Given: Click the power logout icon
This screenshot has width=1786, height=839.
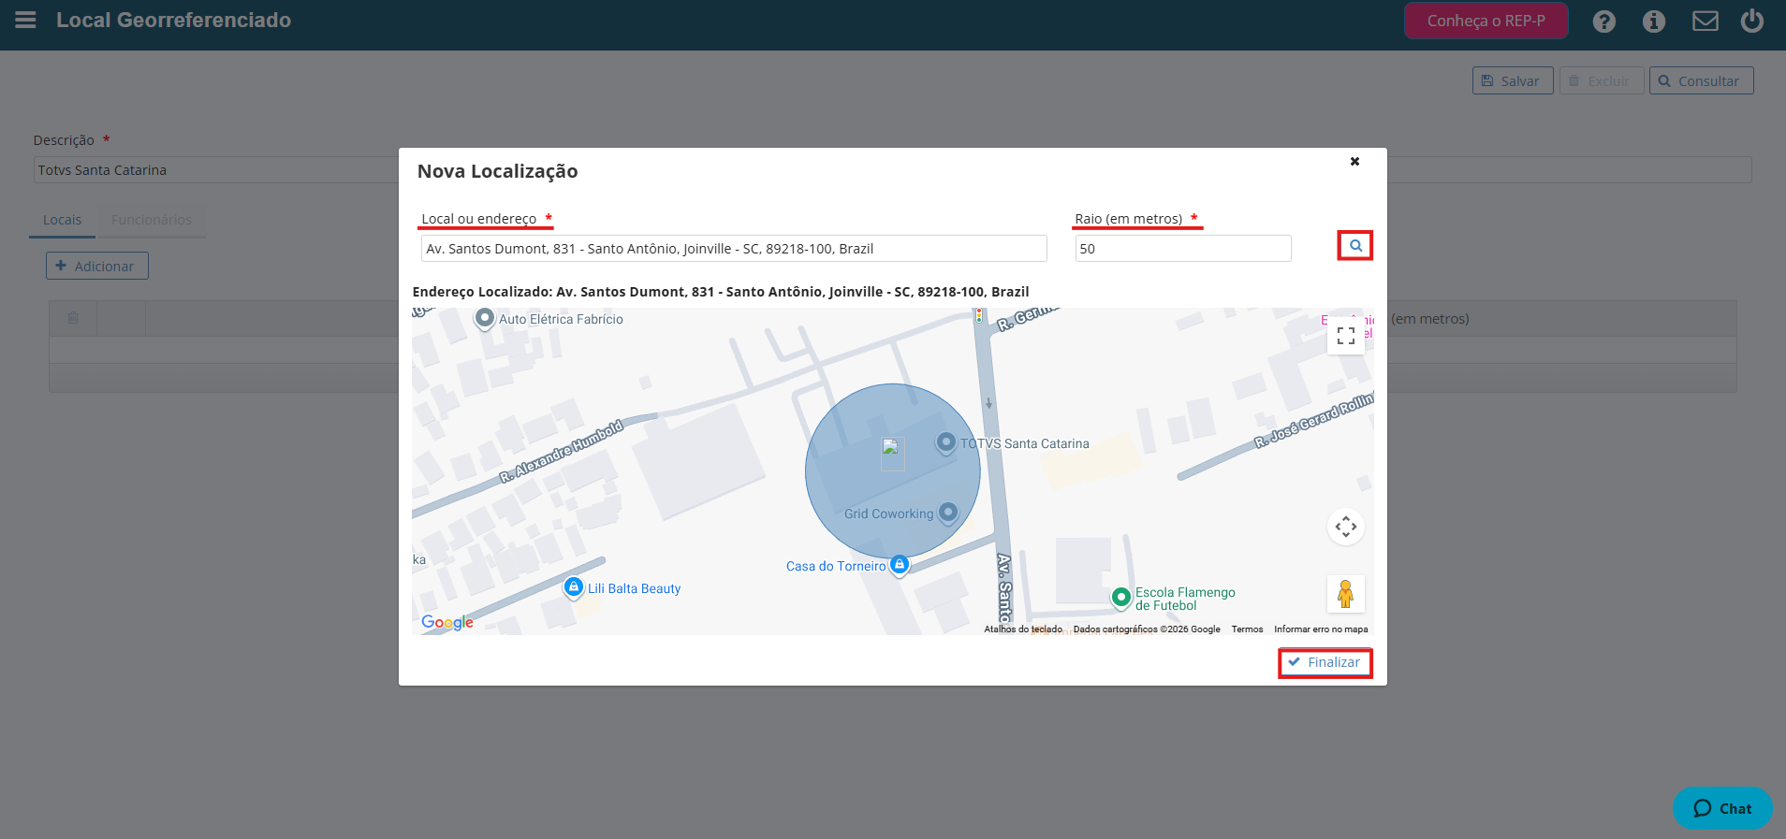Looking at the screenshot, I should pyautogui.click(x=1752, y=21).
